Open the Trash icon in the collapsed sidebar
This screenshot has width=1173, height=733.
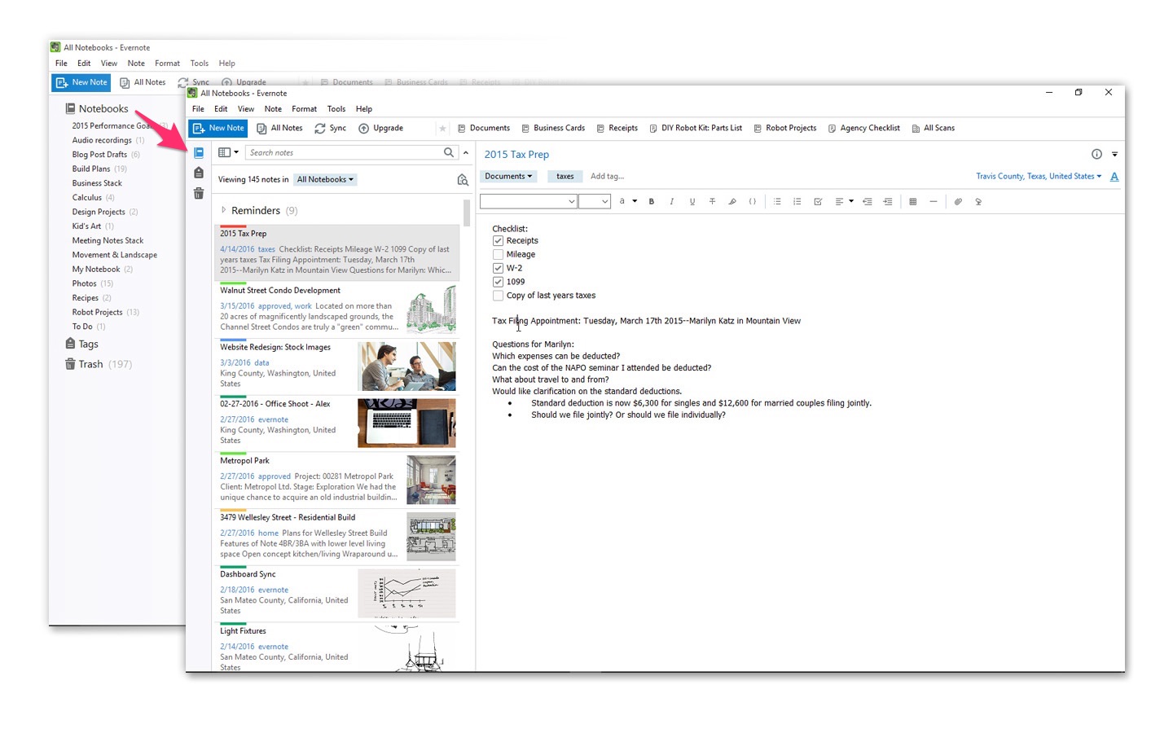199,193
